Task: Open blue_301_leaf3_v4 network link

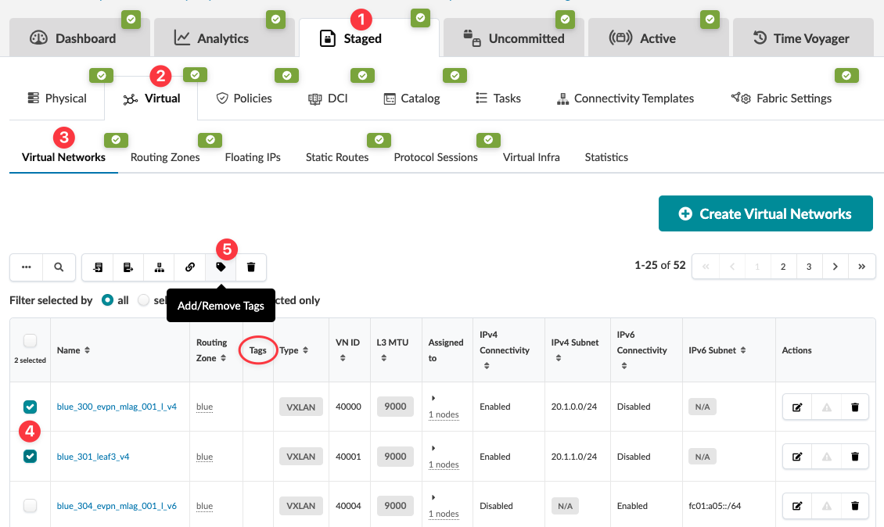Action: pos(93,457)
